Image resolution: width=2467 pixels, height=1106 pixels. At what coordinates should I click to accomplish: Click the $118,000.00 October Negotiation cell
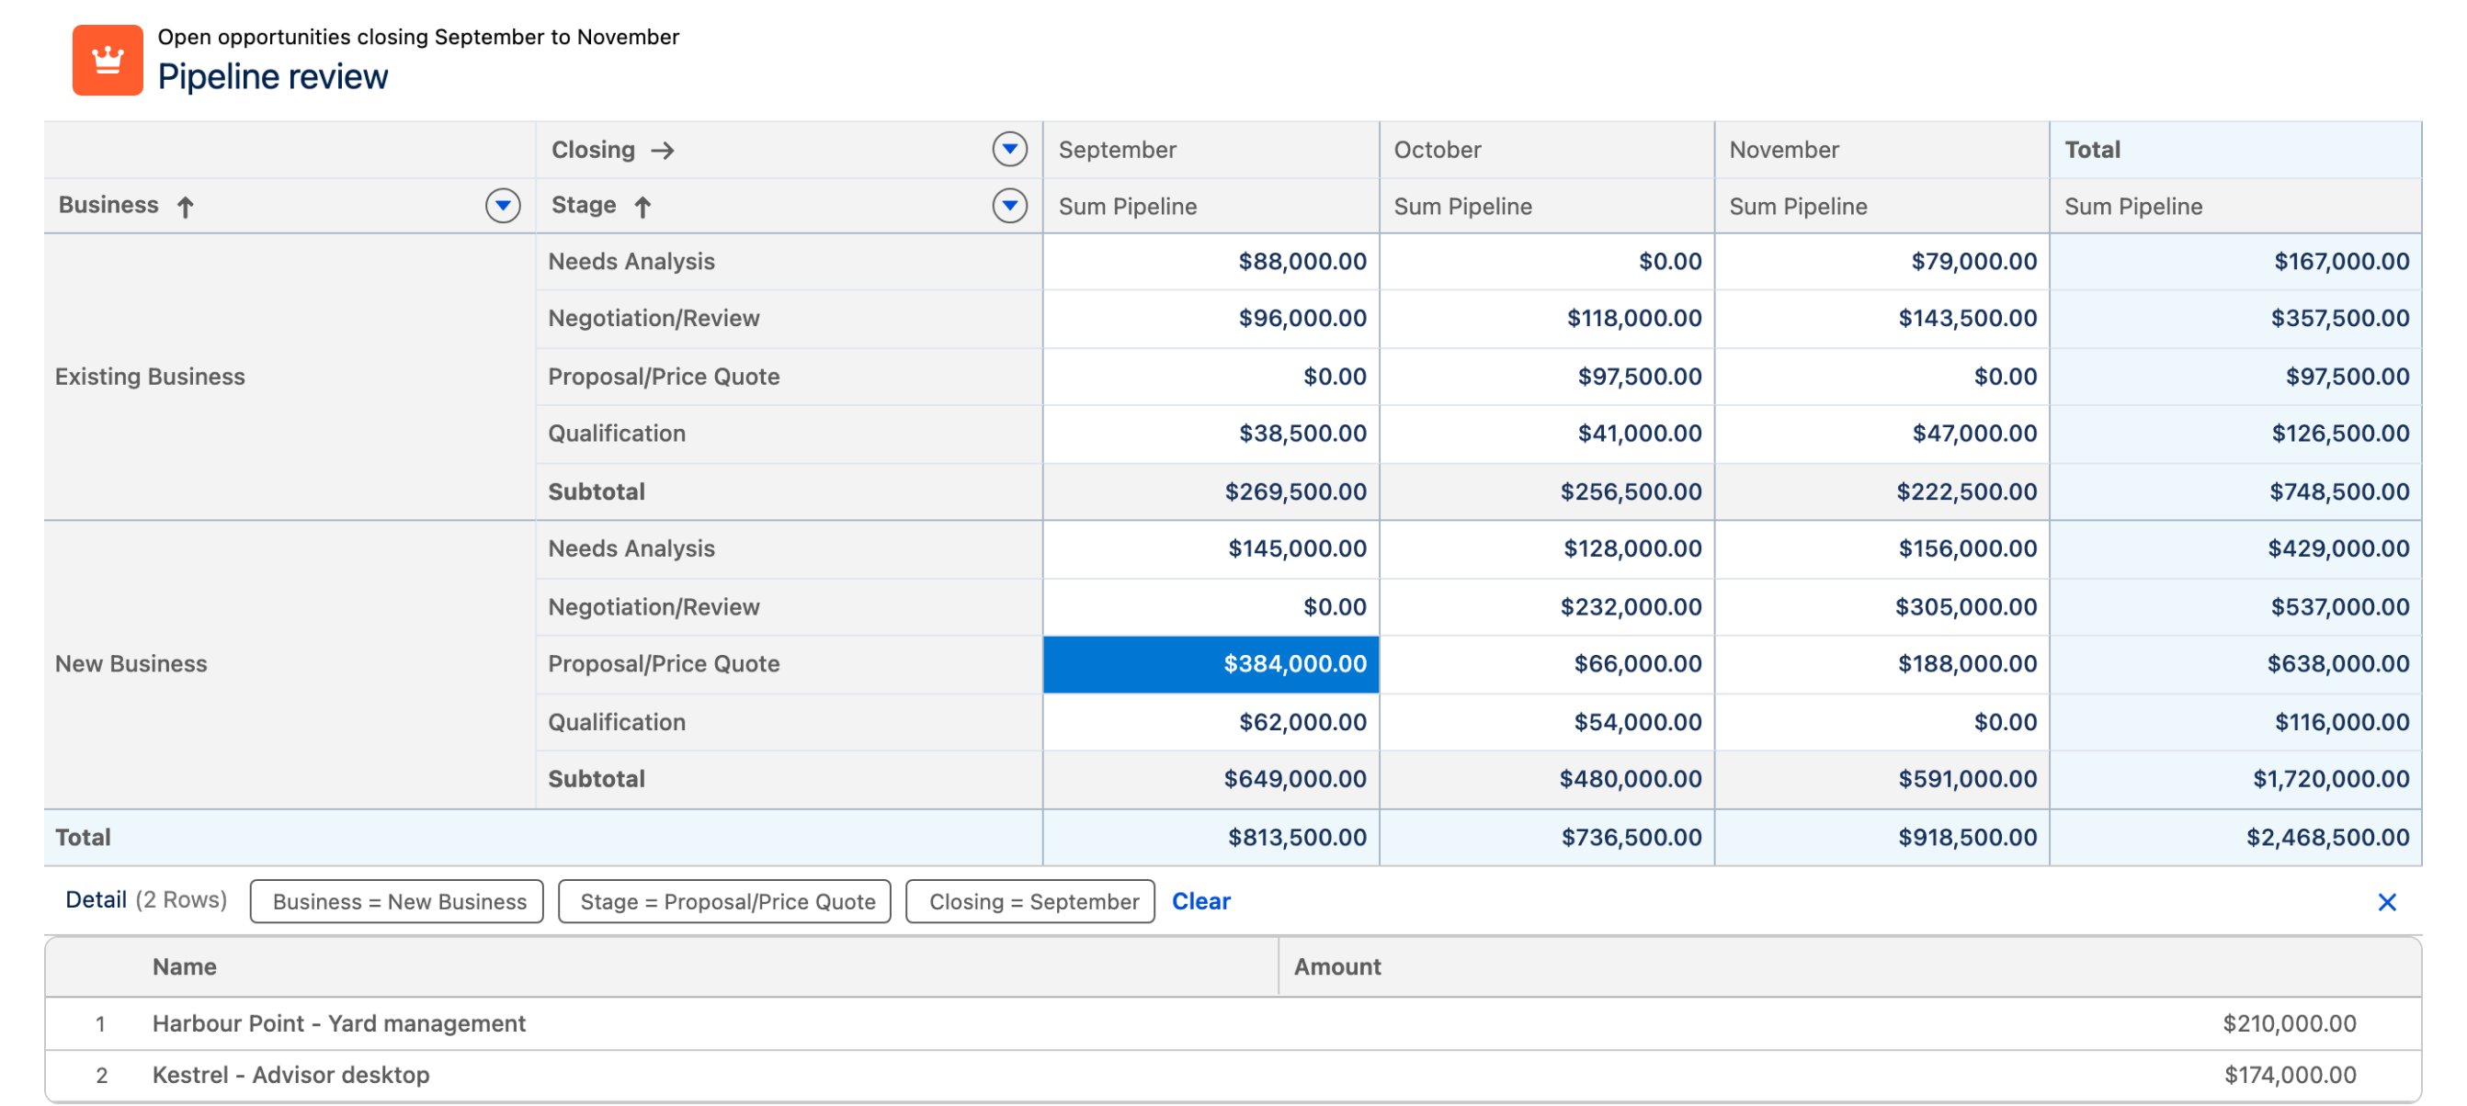pos(1547,319)
